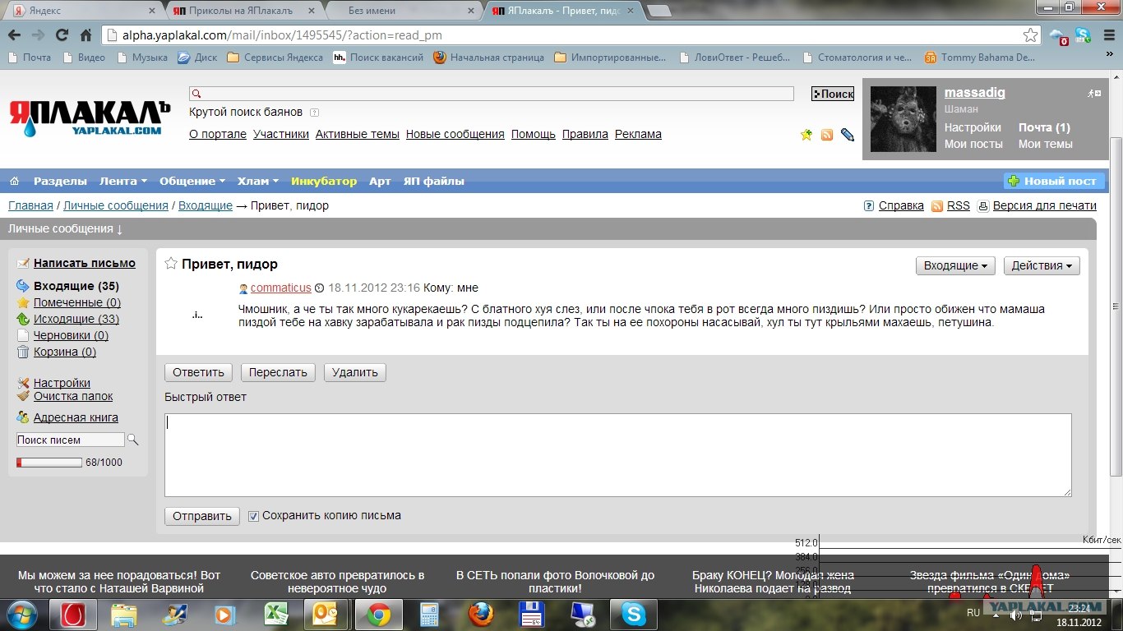
Task: Click the printer icon for print version
Action: [982, 206]
